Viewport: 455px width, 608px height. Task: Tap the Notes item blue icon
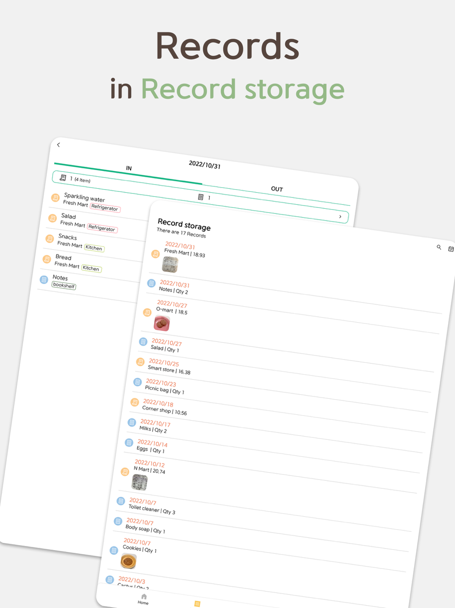[44, 279]
